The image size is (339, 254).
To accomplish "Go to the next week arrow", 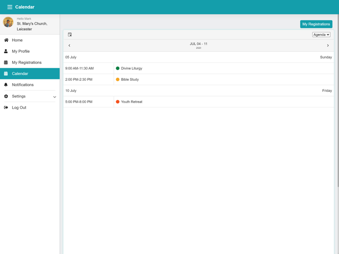I will (x=328, y=45).
